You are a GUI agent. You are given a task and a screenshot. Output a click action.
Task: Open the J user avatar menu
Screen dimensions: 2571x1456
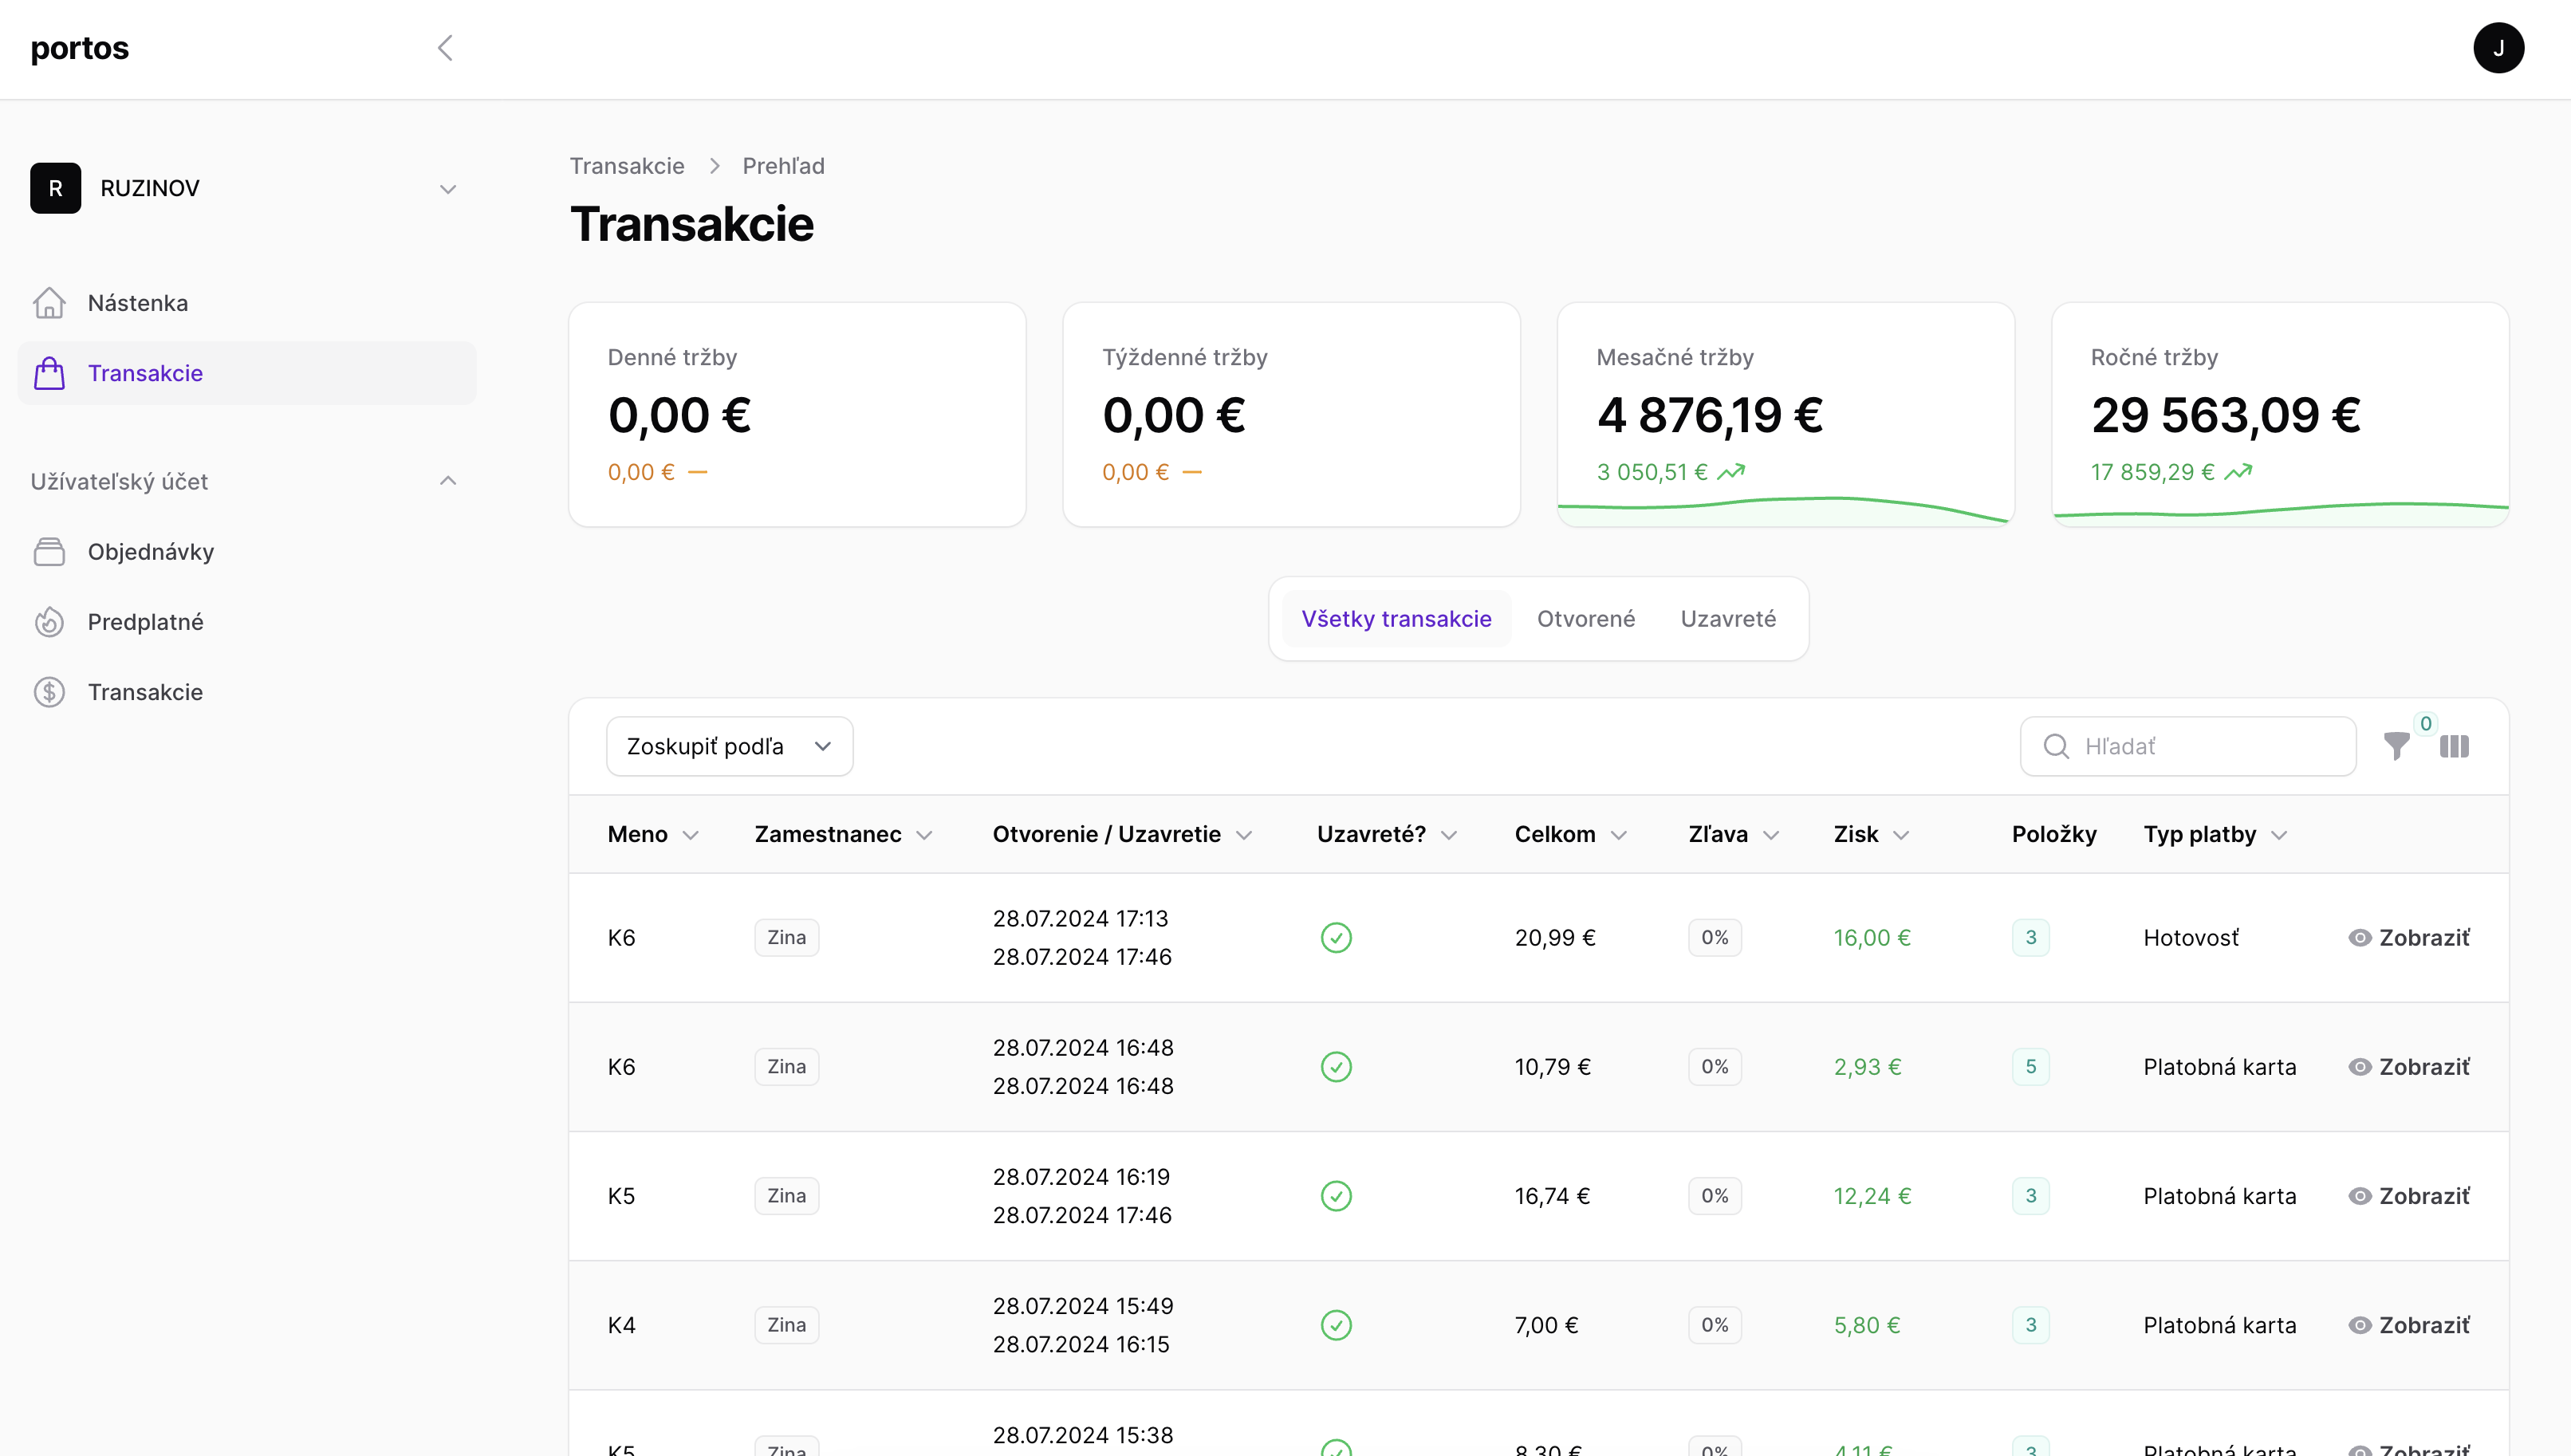click(x=2497, y=48)
